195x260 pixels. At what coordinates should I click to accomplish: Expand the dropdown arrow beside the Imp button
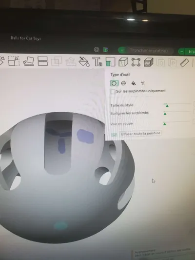(x=181, y=51)
